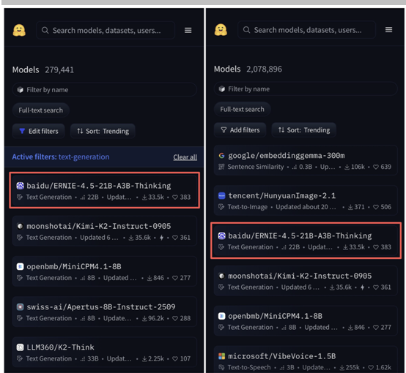406x373 pixels.
Task: Open the hamburger menu in right panel
Action: [x=388, y=30]
